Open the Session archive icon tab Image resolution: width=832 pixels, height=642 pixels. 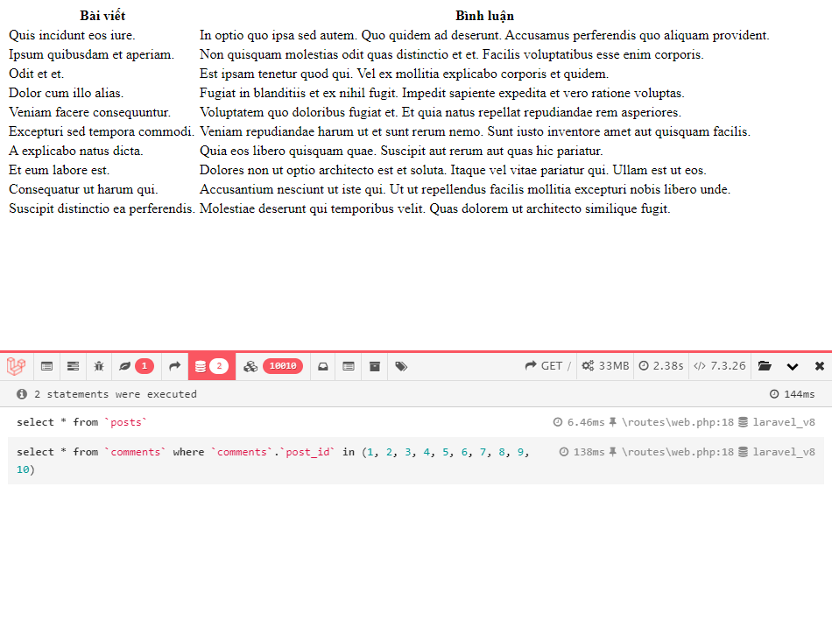point(375,366)
